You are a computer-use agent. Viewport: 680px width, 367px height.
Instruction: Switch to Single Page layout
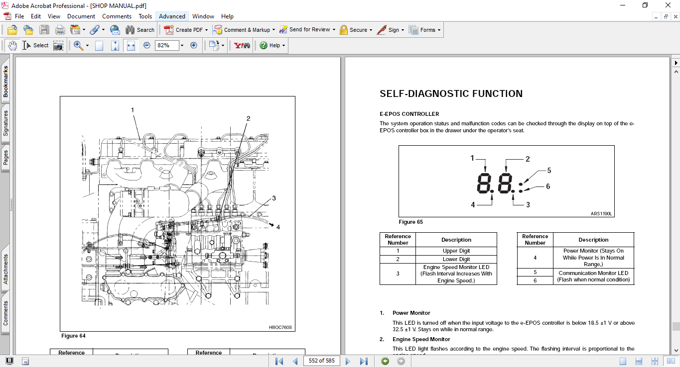[x=623, y=361]
